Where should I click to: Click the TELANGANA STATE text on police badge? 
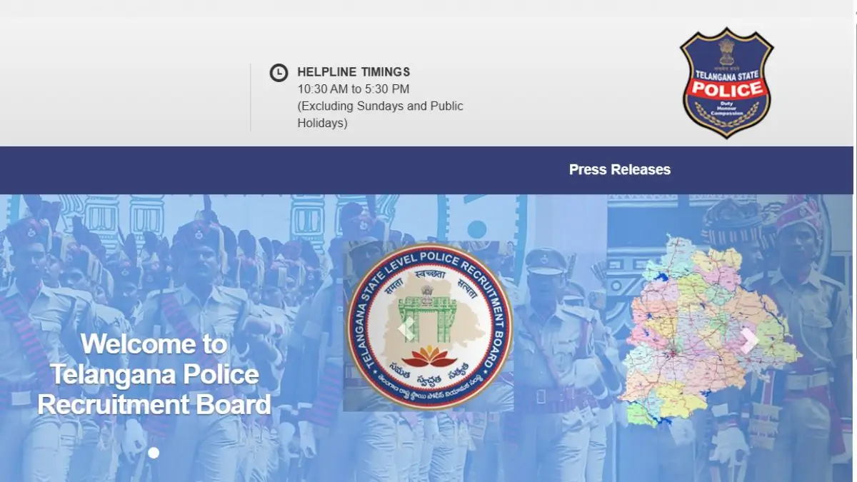(726, 74)
